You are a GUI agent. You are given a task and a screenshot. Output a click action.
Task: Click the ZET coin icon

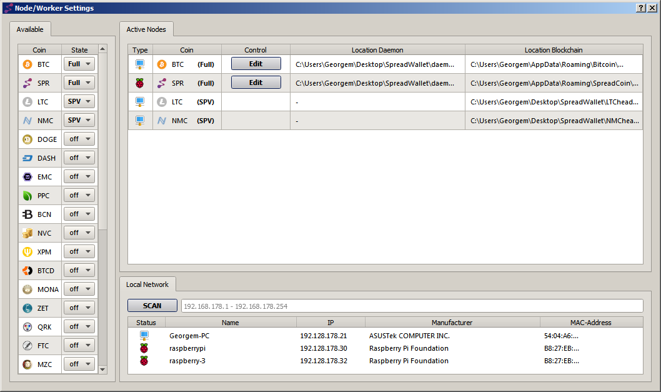click(27, 308)
